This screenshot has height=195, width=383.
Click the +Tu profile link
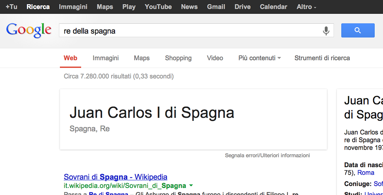pos(11,7)
